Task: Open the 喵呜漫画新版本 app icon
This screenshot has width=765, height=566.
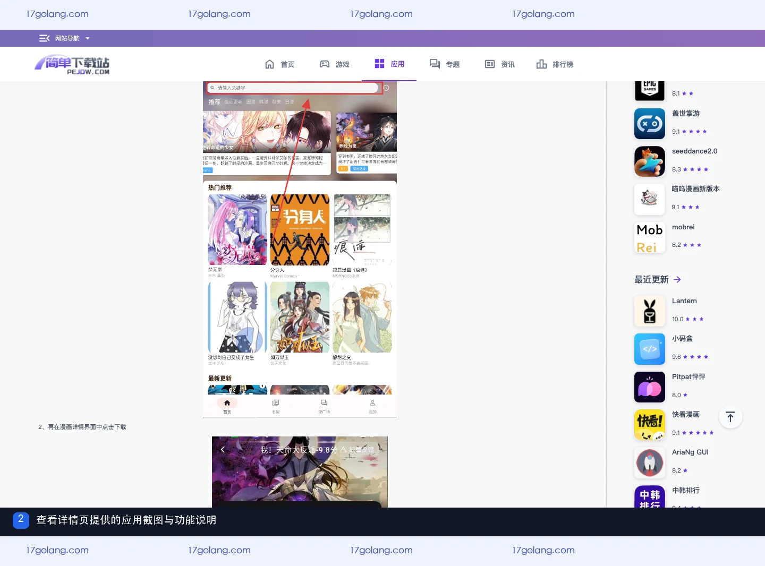Action: [650, 199]
